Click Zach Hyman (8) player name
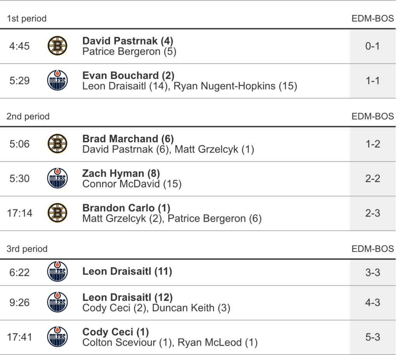The image size is (397, 355). tap(121, 173)
